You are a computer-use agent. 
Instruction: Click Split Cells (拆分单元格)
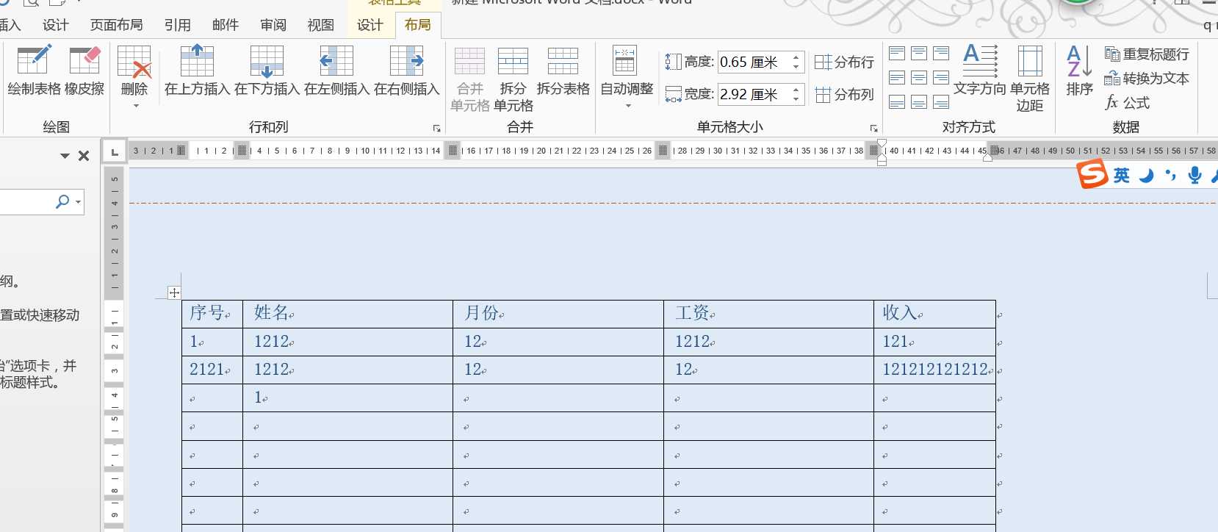pyautogui.click(x=513, y=79)
